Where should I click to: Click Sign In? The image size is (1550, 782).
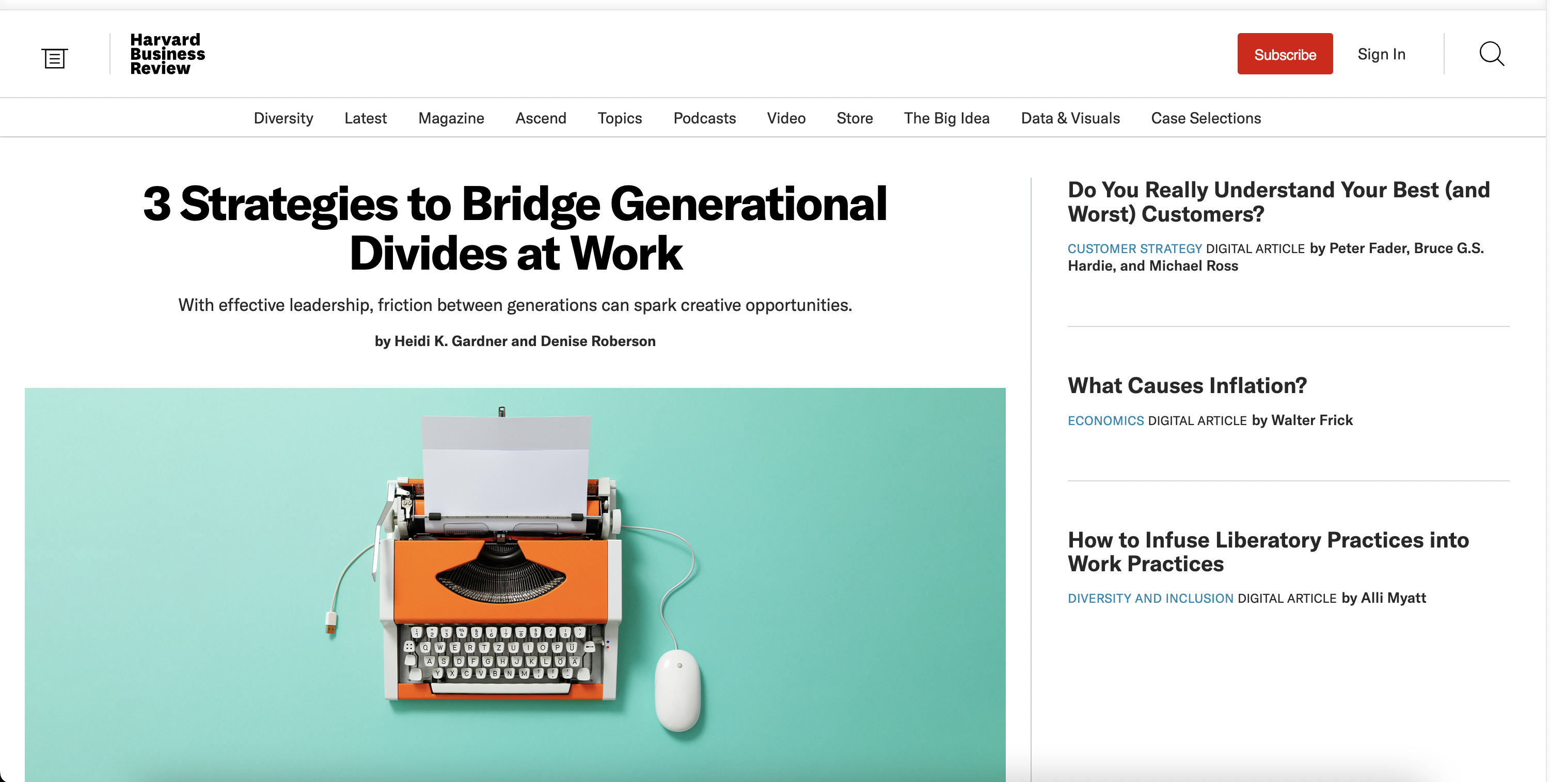[x=1381, y=54]
